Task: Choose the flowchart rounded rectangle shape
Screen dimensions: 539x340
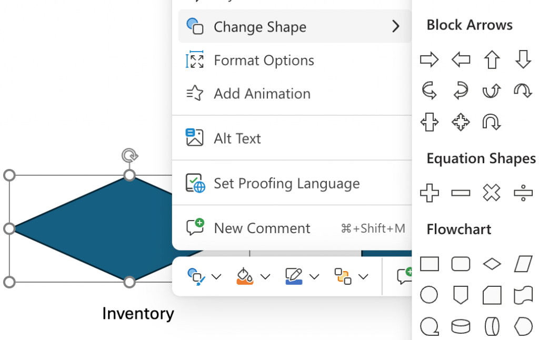Action: point(461,264)
